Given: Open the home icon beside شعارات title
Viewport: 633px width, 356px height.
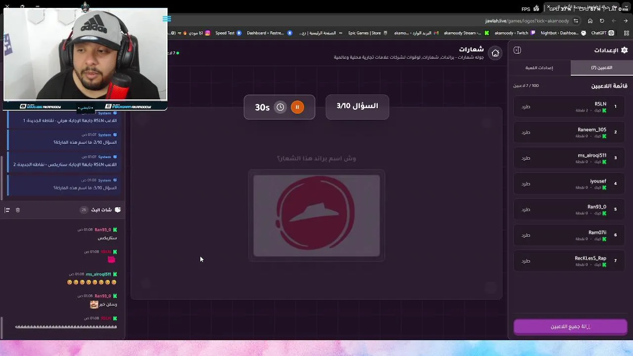Looking at the screenshot, I should pos(495,53).
